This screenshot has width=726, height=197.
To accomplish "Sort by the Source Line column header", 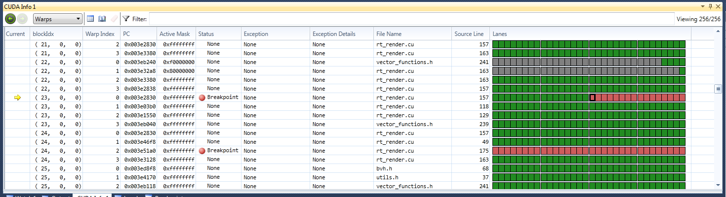I will (469, 34).
